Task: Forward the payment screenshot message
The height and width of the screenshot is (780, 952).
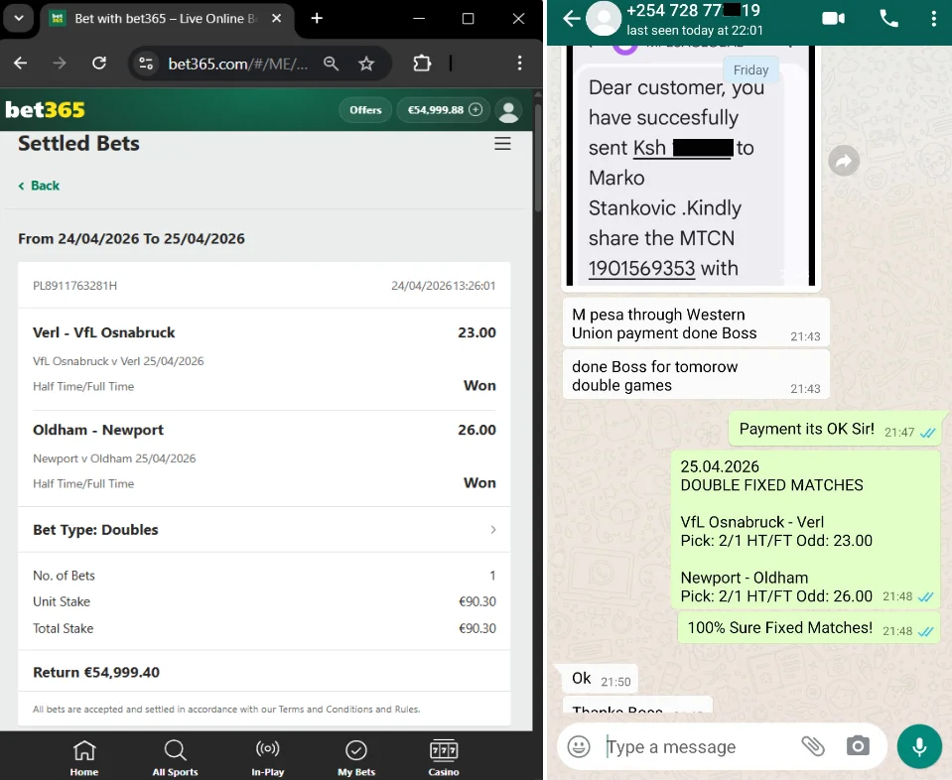Action: pos(844,161)
